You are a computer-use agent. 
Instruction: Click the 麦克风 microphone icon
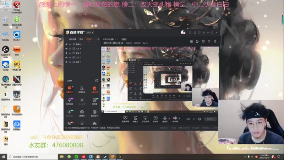pos(165,118)
